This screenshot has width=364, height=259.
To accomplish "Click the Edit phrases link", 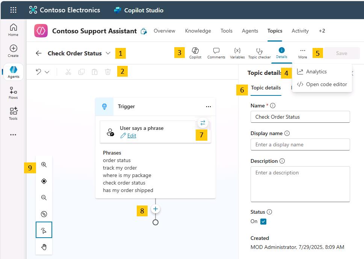I will pyautogui.click(x=131, y=136).
